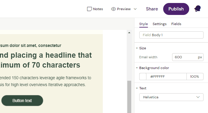
Task: Switch to the Settings tab
Action: point(160,24)
